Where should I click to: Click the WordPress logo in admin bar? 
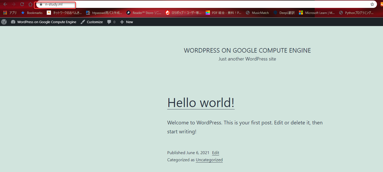click(x=4, y=22)
